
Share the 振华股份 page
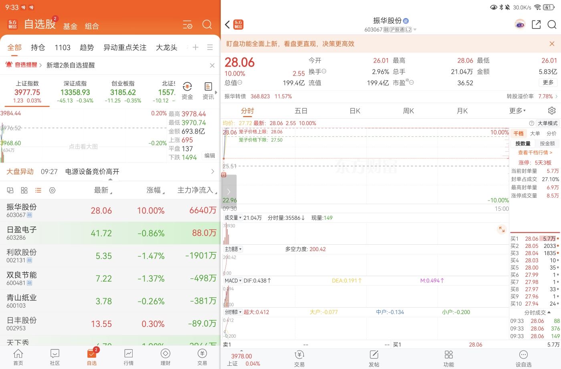[x=536, y=24]
